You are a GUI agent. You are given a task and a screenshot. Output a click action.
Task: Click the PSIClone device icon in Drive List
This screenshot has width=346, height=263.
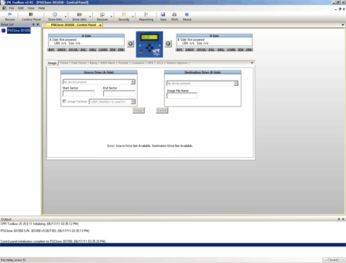(4, 30)
